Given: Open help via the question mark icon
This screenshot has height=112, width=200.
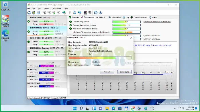Looking at the screenshot, I should (96, 13).
